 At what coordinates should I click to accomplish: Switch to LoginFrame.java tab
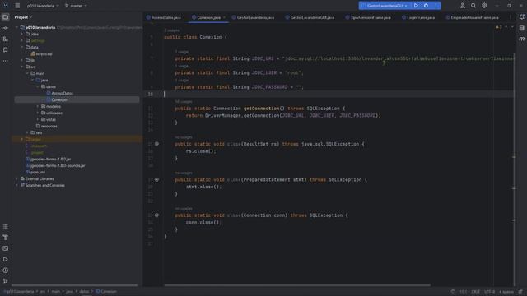point(418,17)
